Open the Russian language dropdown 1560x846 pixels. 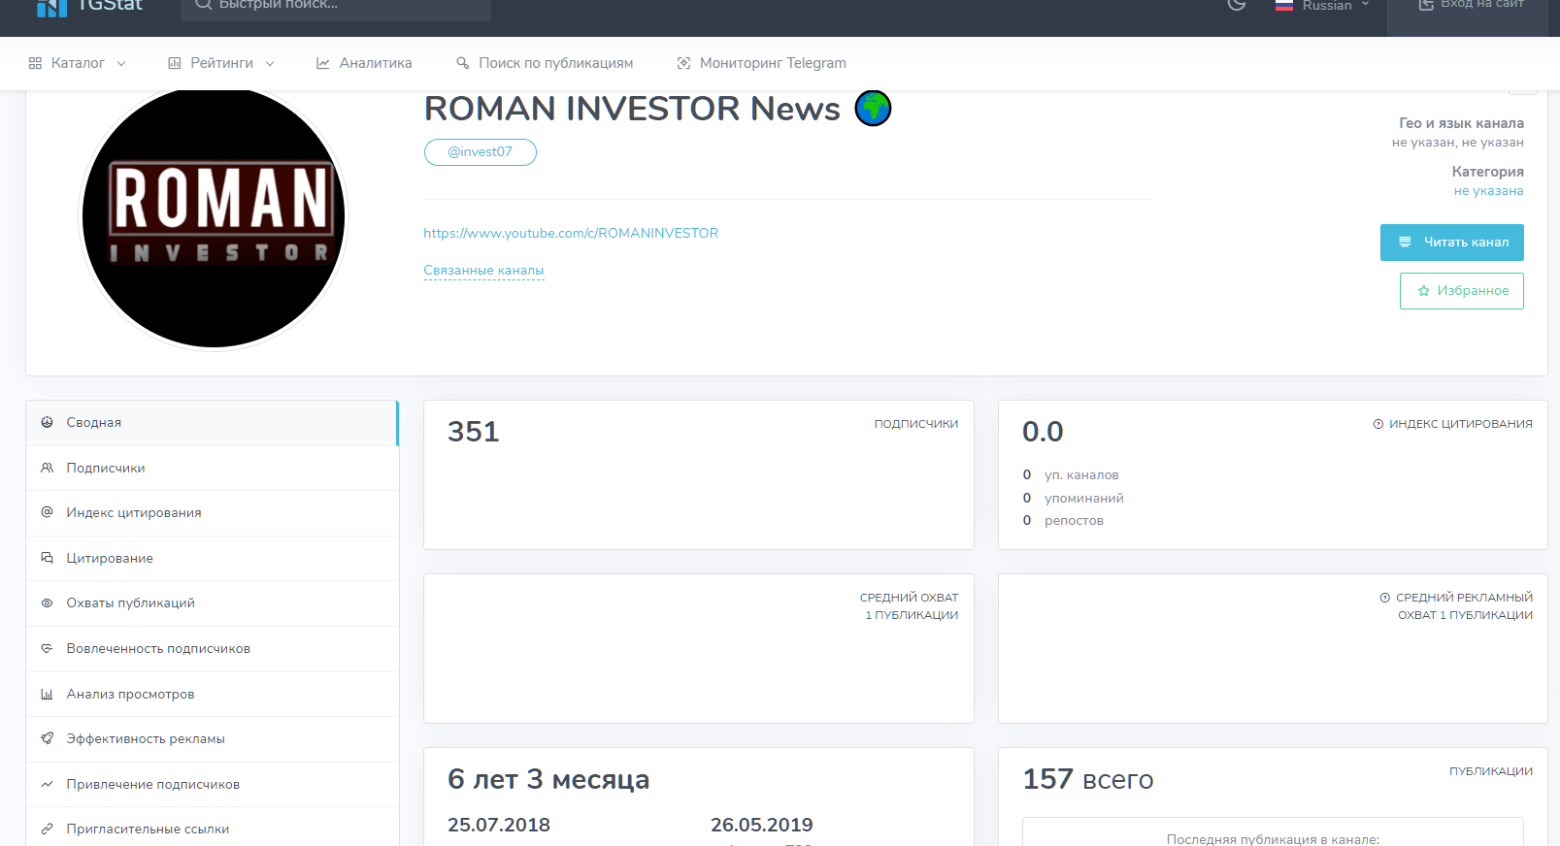[1323, 5]
